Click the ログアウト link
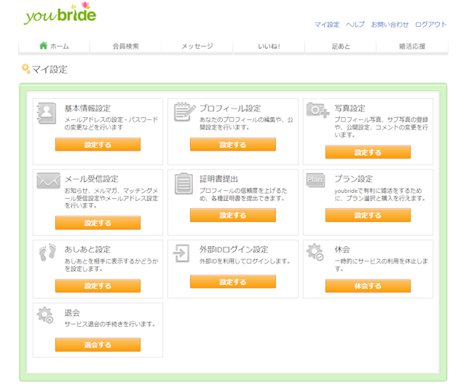This screenshot has width=466, height=391. (430, 25)
